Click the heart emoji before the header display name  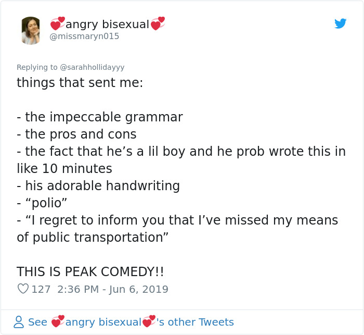(x=57, y=23)
